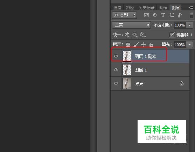The width and height of the screenshot is (195, 152).
Task: Filter for adjustment layers icon
Action: coord(155,15)
